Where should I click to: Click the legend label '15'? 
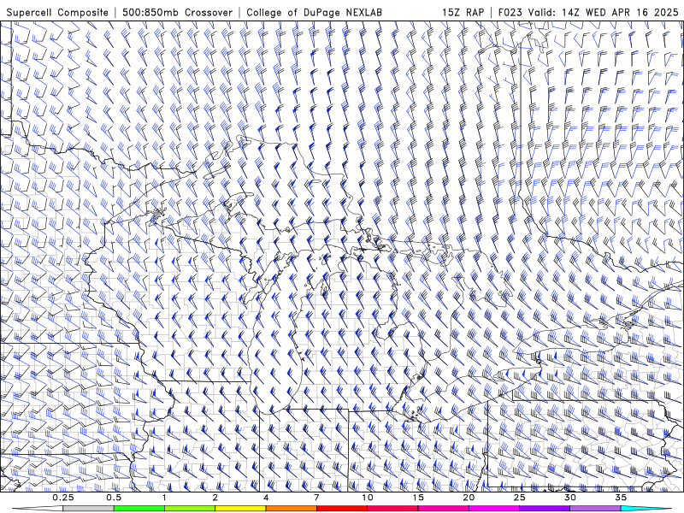pos(418,498)
